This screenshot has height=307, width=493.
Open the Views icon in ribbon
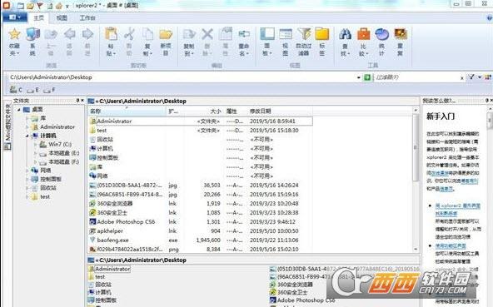(286, 34)
